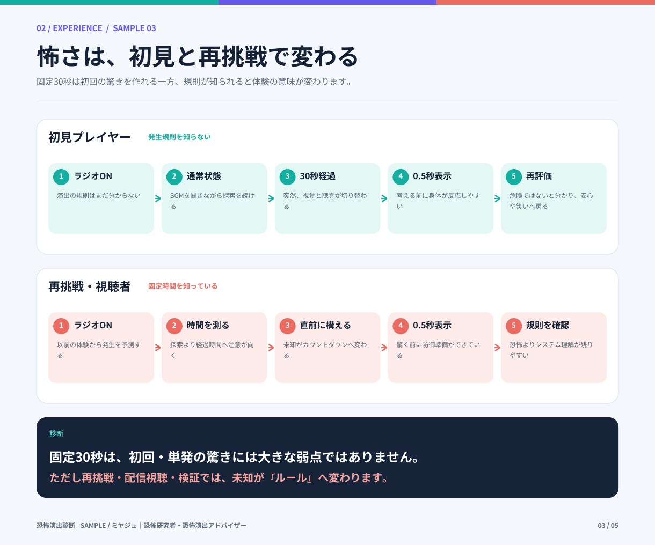Image resolution: width=655 pixels, height=545 pixels.
Task: Click the text BGMを聞きながら探索を続ける
Action: pyautogui.click(x=212, y=201)
